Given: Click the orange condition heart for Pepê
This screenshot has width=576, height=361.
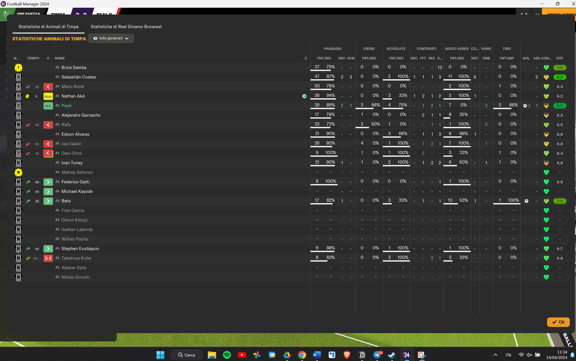Looking at the screenshot, I should coord(546,106).
